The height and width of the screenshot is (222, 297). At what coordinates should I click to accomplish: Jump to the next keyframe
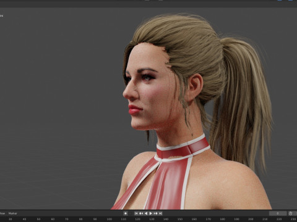coord(156,213)
